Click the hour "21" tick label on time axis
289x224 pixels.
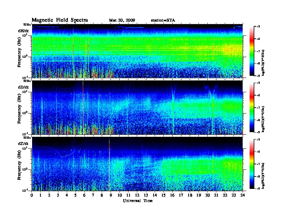pyautogui.click(x=216, y=195)
